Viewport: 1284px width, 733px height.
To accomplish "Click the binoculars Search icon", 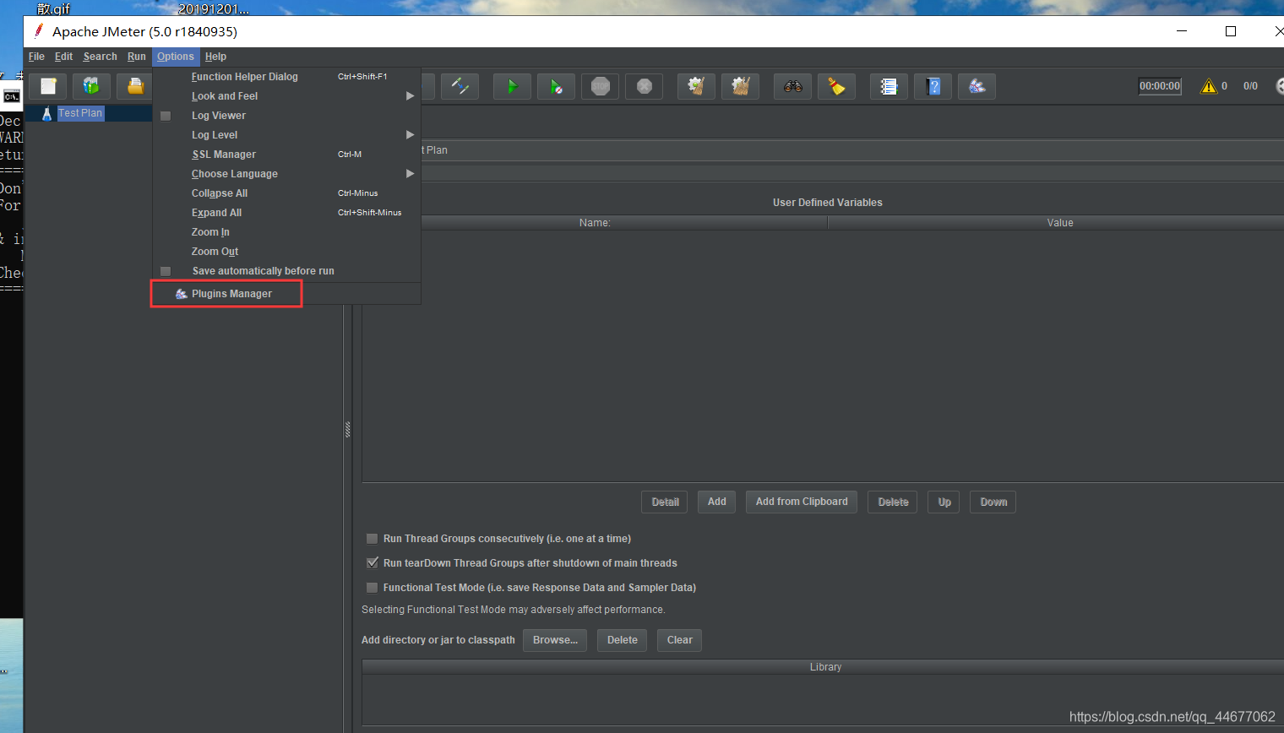I will pos(792,86).
